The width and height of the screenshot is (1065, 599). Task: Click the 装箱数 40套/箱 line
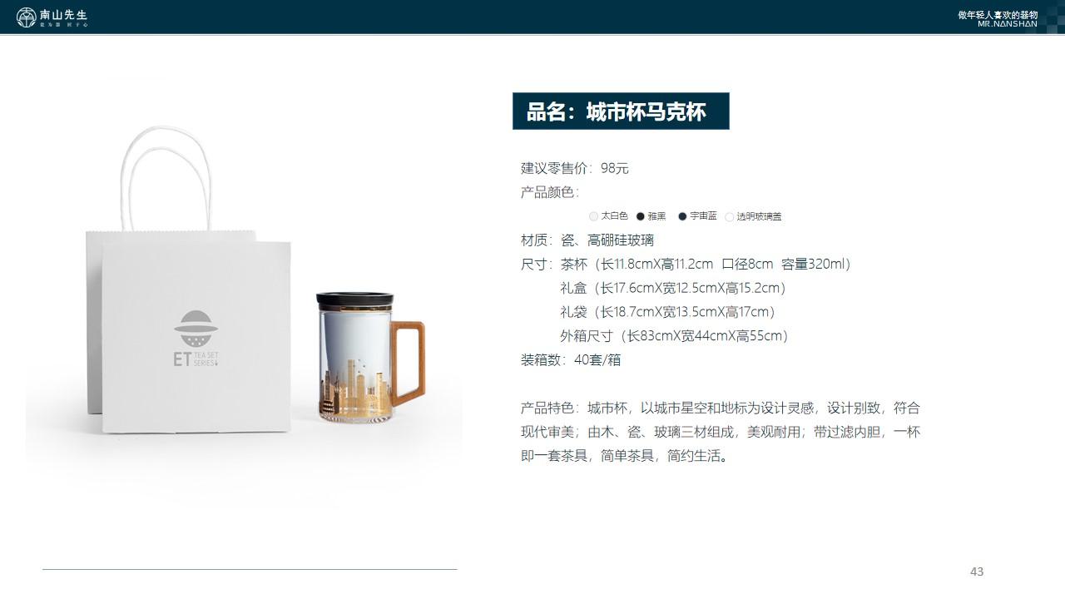(571, 359)
